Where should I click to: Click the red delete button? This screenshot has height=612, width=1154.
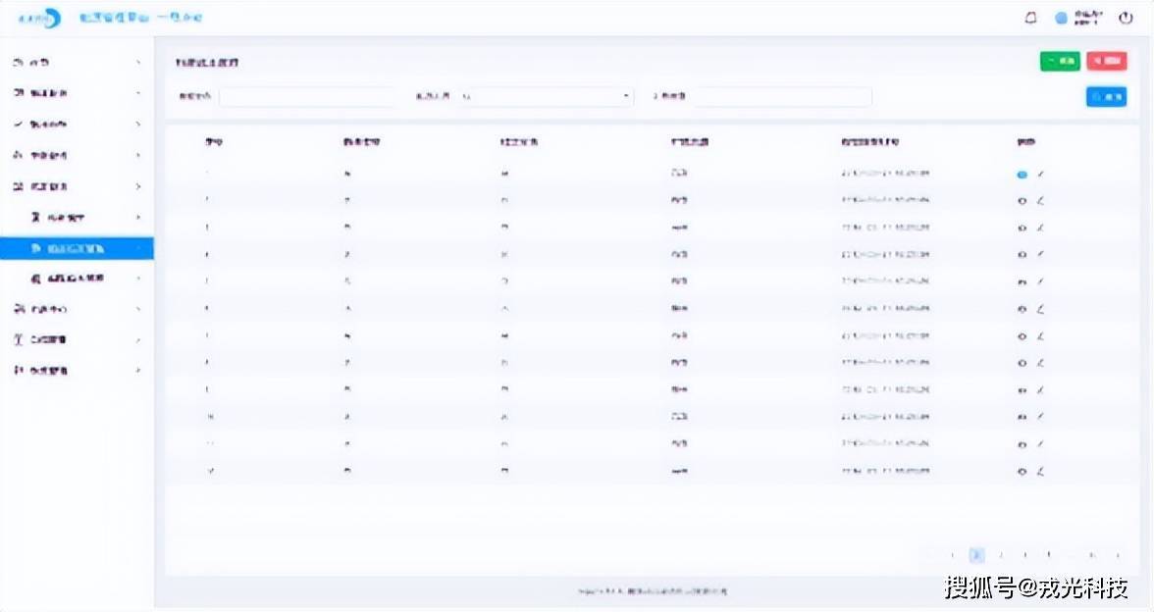(x=1106, y=61)
